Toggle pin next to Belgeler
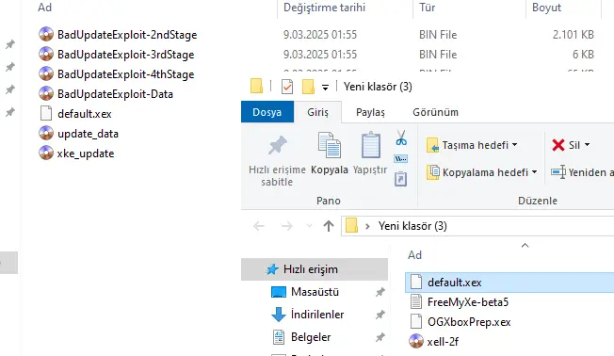Viewport: 614px width, 356px height. tap(380, 337)
